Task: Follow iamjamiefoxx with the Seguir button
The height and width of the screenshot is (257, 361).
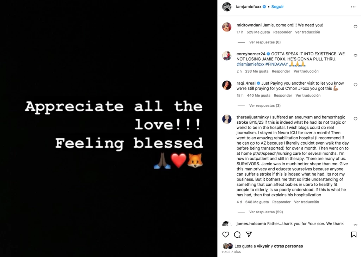Action: pyautogui.click(x=277, y=7)
